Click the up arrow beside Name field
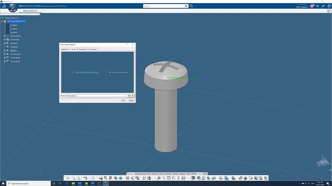Screen dimensions: 332x186 tap(129, 96)
